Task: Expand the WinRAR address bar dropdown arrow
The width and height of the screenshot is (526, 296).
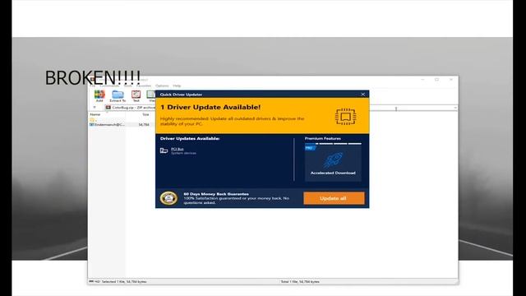Action: (x=454, y=108)
